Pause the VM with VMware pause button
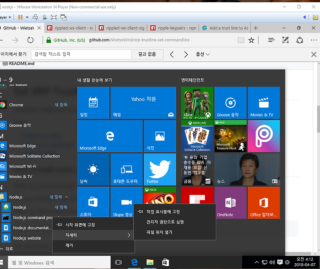Viewport: 320px width, 269px height. 20,17
